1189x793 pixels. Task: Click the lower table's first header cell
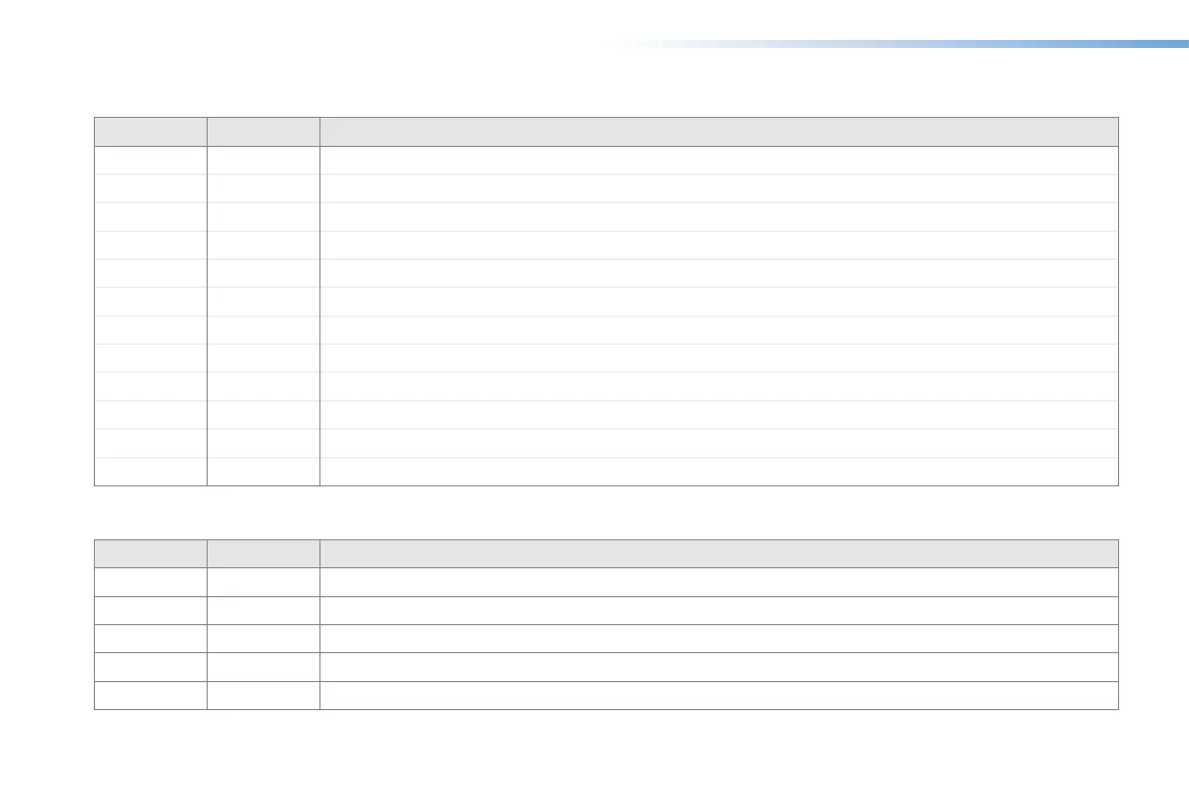[x=151, y=554]
